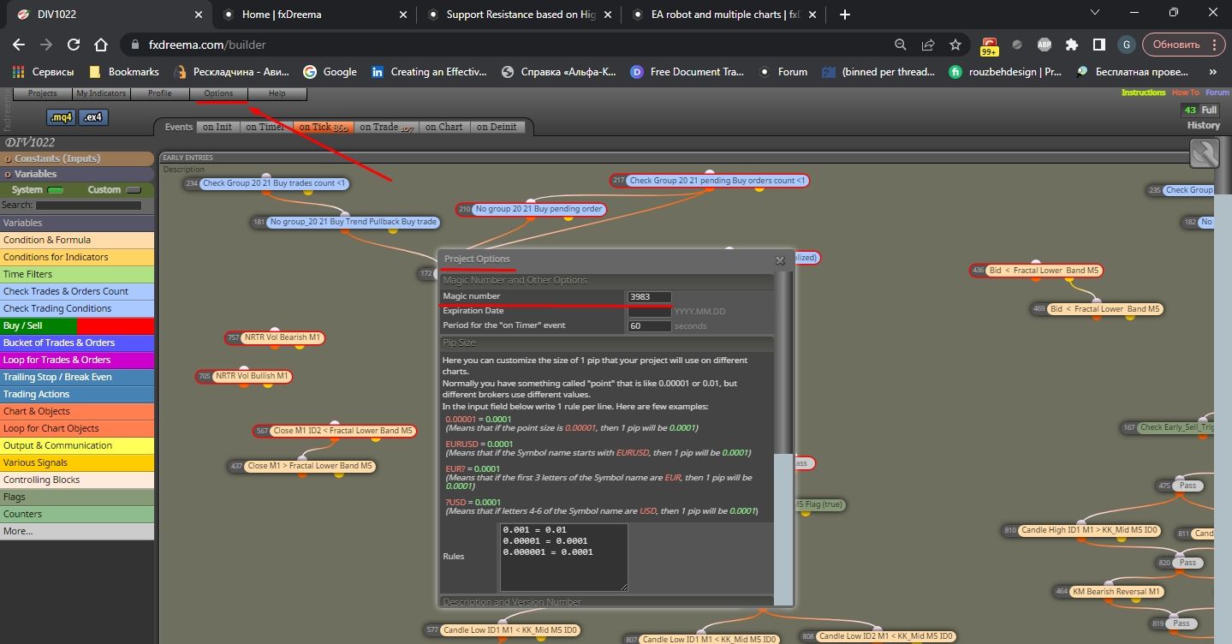Switch to the on Init event tab

217,127
